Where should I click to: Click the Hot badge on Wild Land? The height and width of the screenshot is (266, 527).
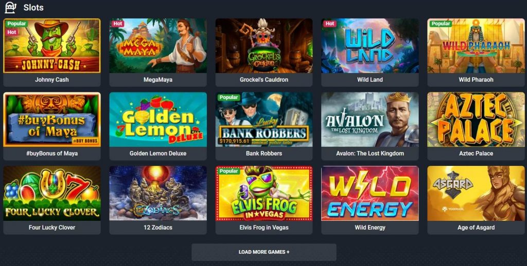click(x=330, y=24)
